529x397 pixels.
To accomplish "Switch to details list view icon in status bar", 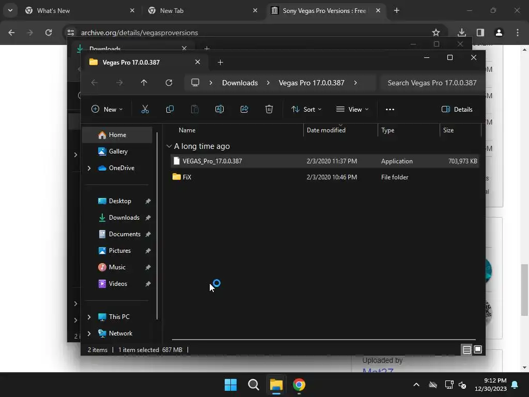I will tap(466, 350).
